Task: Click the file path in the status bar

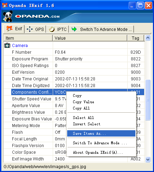Action: point(45,167)
